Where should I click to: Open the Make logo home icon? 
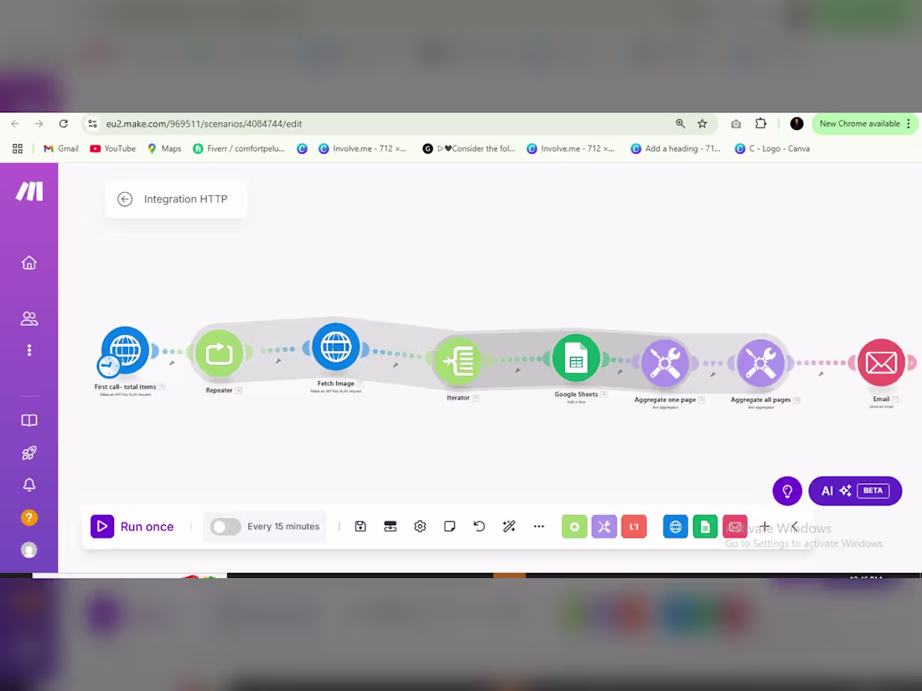point(28,191)
